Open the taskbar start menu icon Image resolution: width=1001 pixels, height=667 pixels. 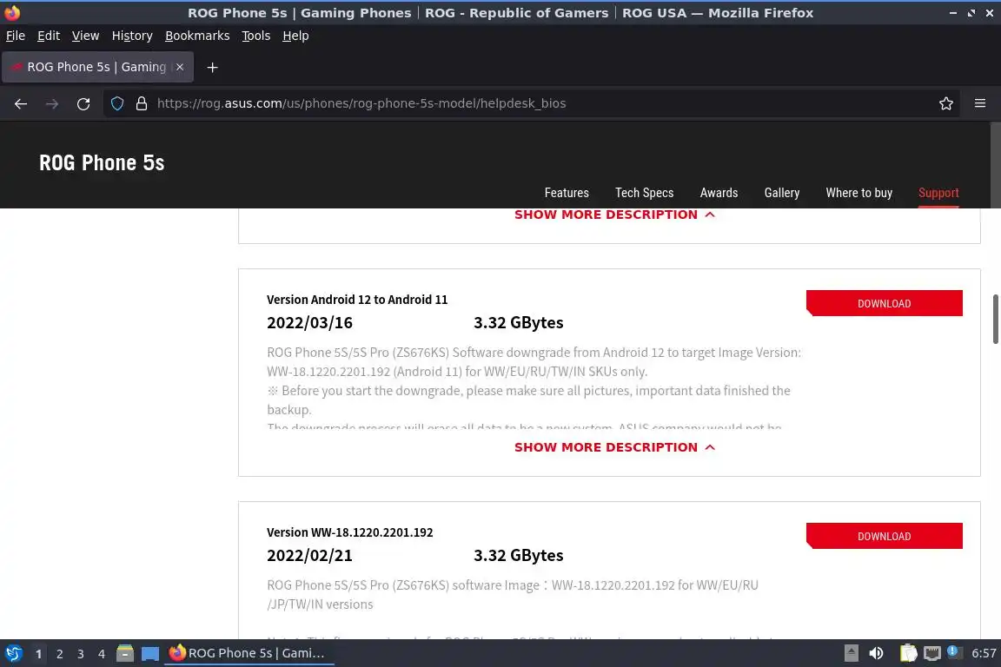pos(13,653)
